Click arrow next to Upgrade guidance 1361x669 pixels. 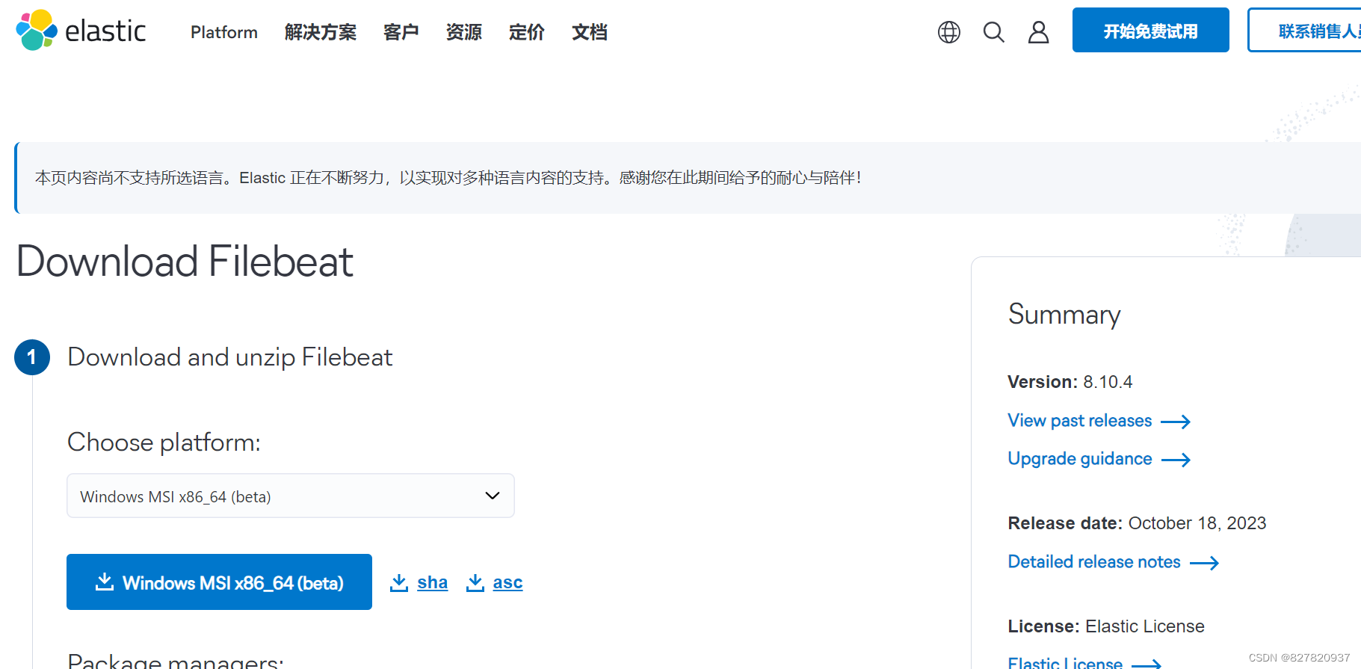point(1176,460)
